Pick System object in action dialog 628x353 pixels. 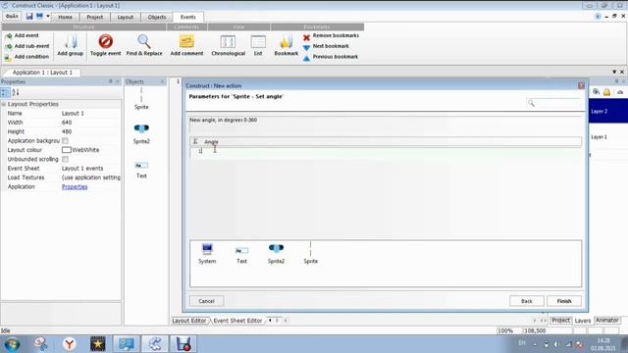(207, 253)
